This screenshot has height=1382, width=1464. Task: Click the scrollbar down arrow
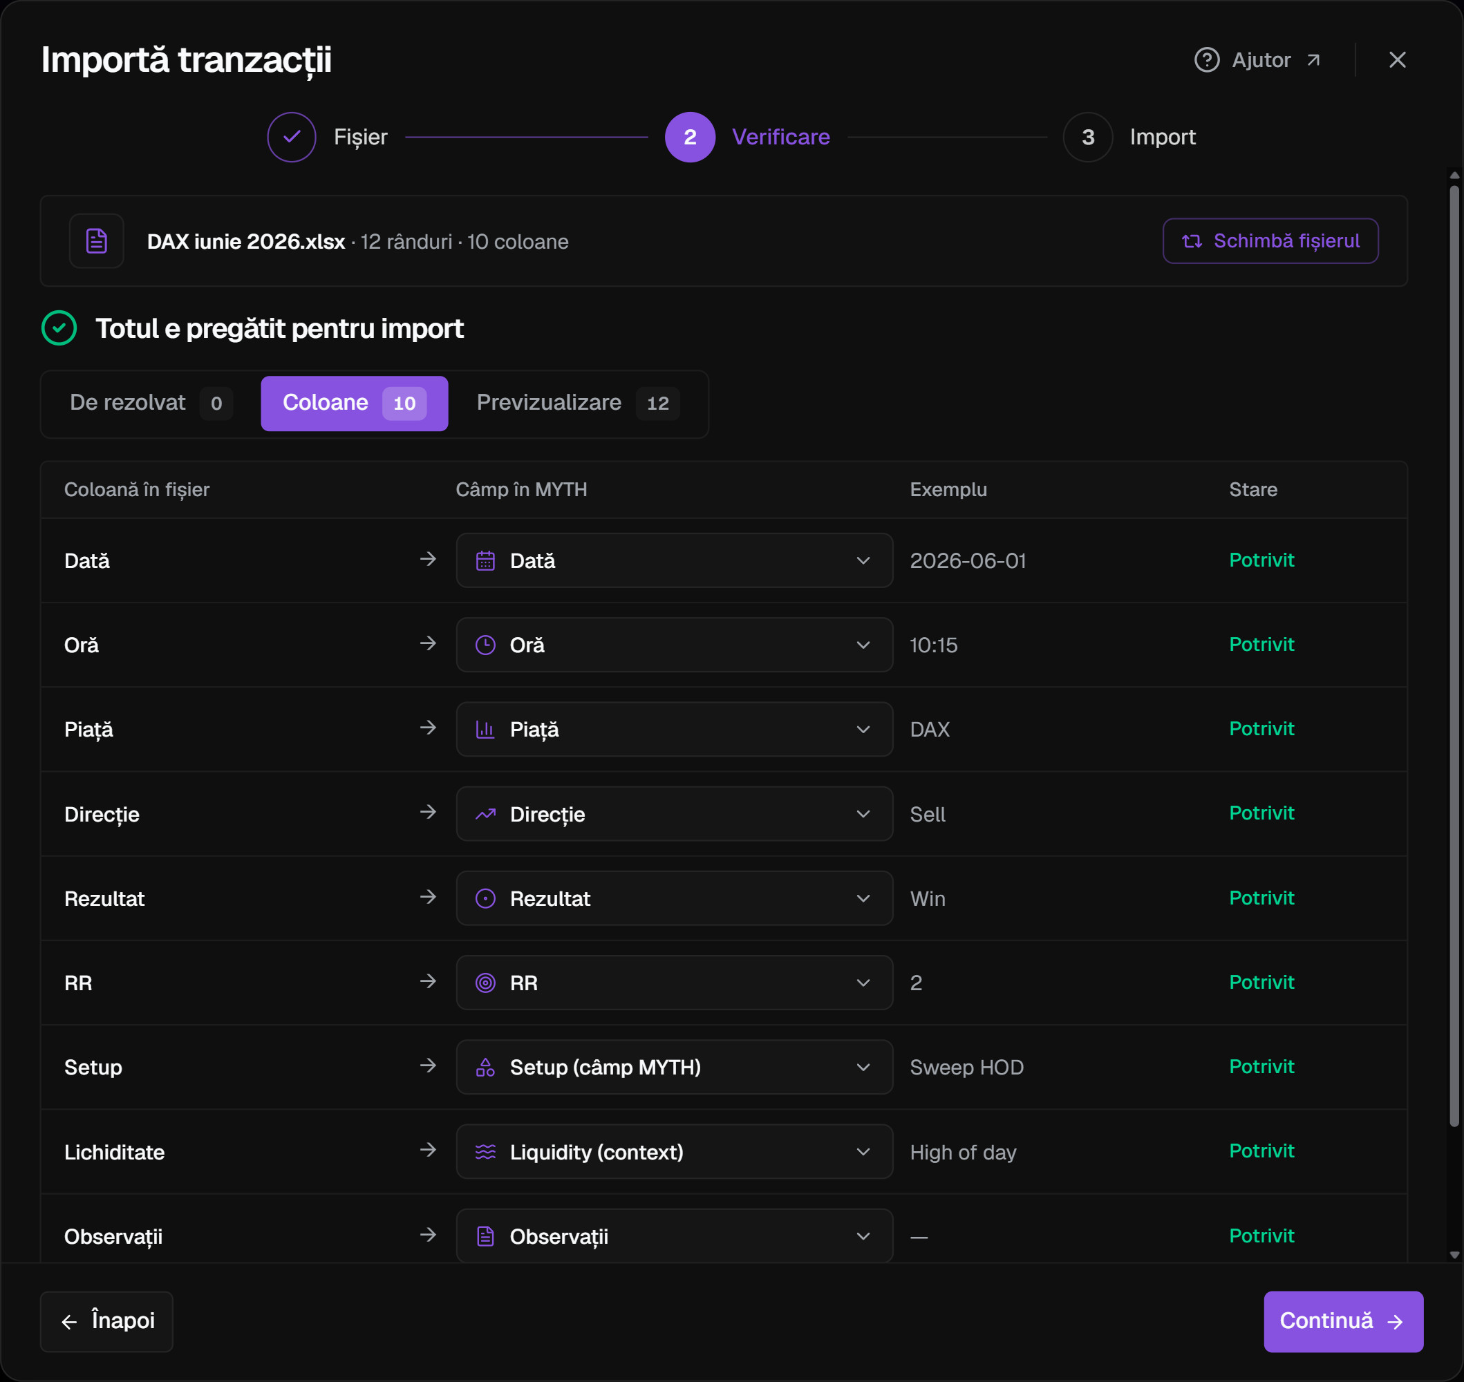[x=1454, y=1255]
